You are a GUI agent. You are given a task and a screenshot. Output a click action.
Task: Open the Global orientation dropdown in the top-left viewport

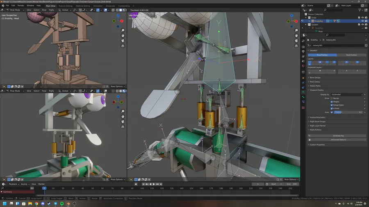[x=65, y=10]
